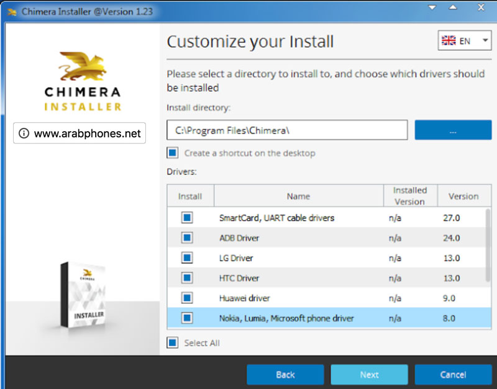Uncheck the ADB Driver checkbox

click(x=187, y=237)
